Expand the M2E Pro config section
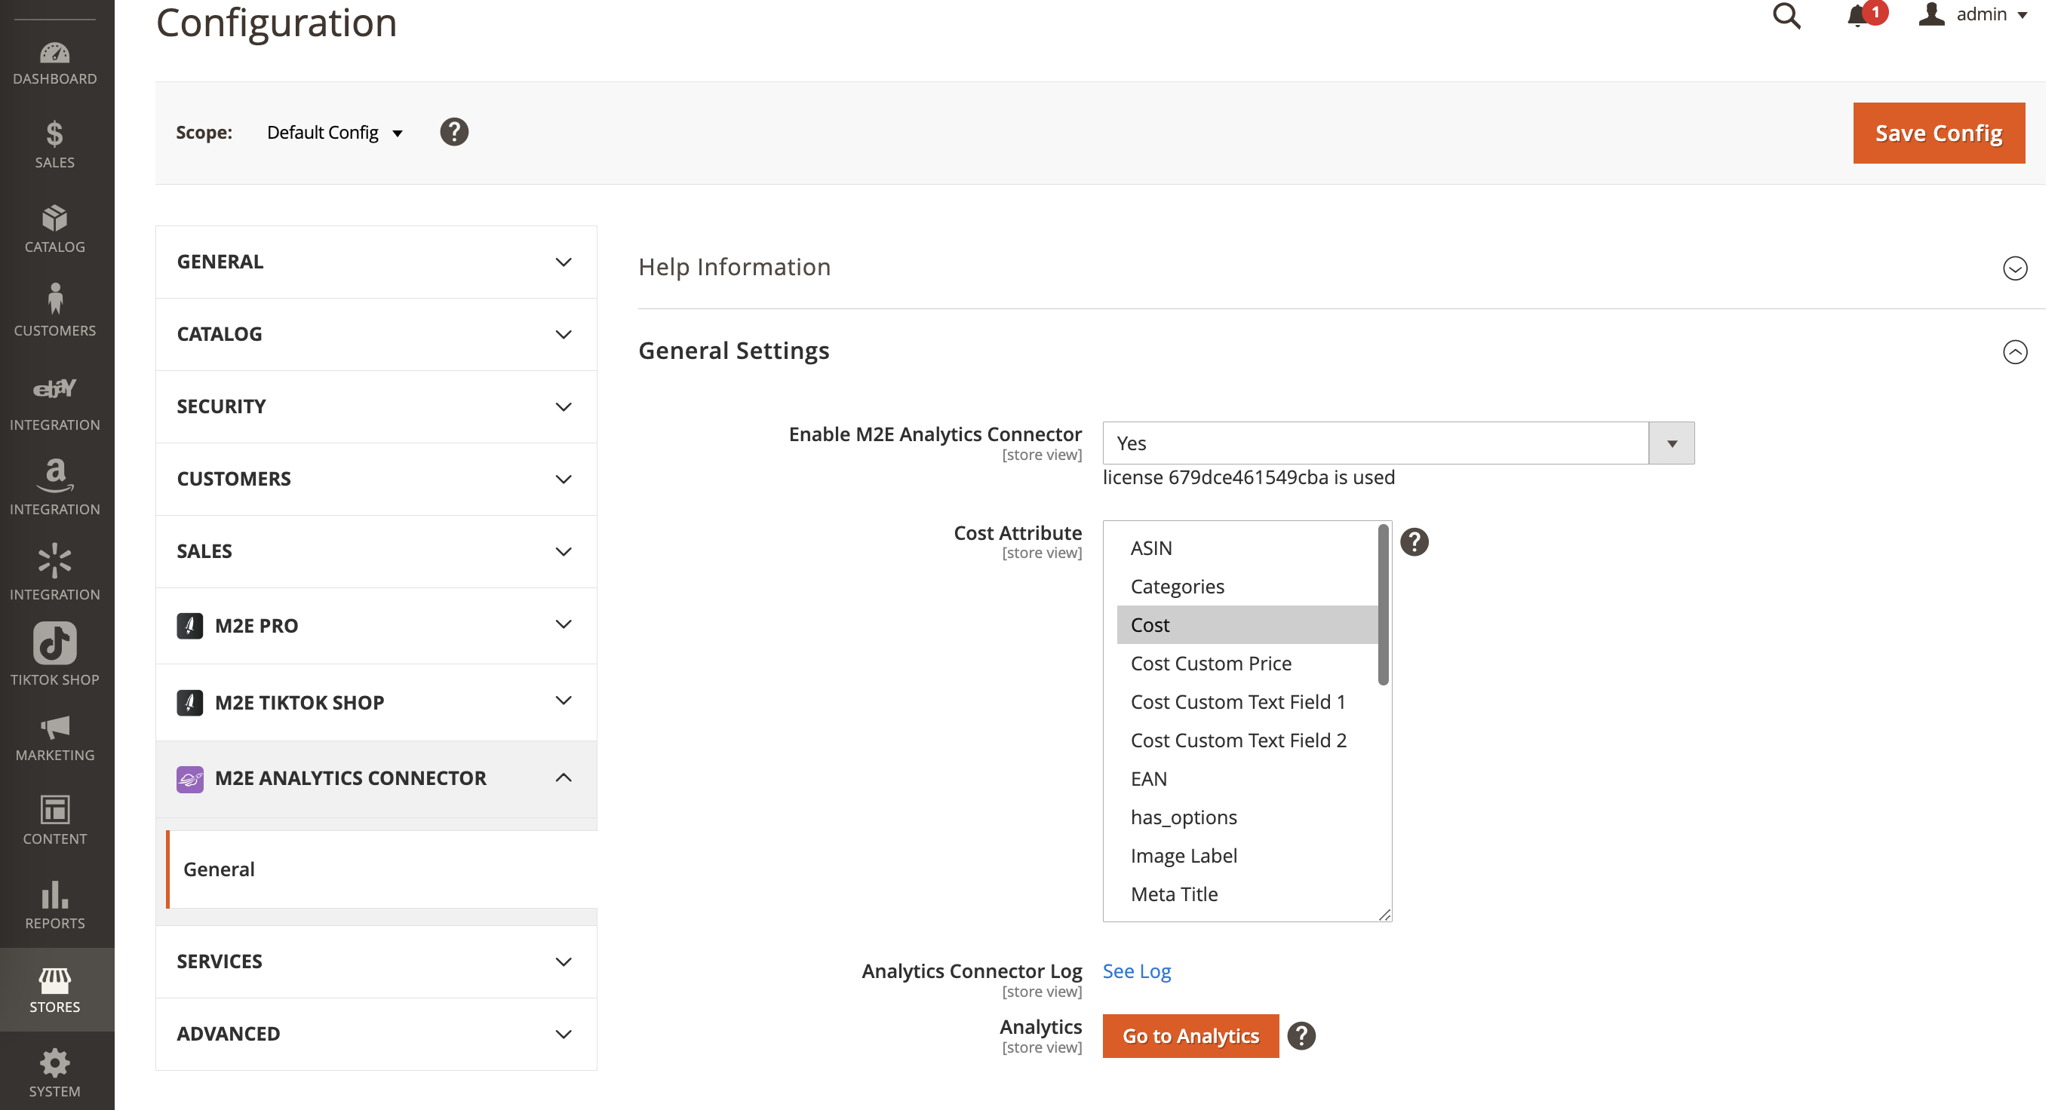This screenshot has height=1110, width=2061. click(x=376, y=625)
